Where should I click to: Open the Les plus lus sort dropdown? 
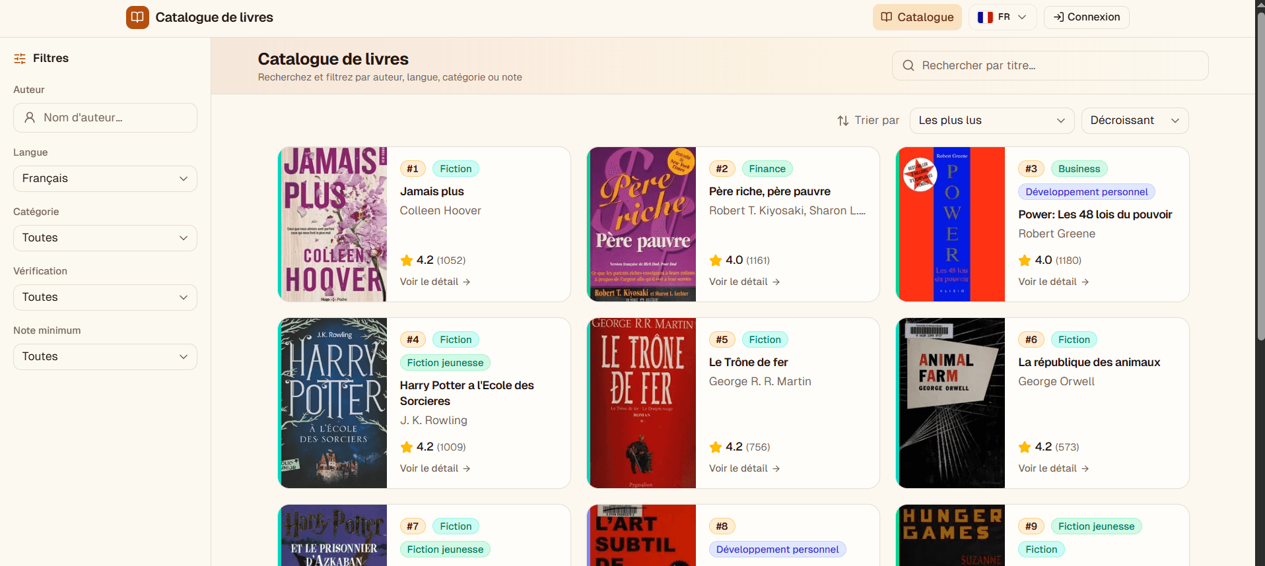(x=992, y=121)
